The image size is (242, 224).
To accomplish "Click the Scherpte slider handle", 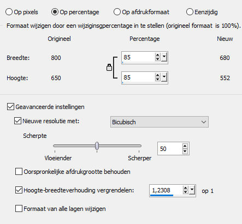I will point(97,146).
